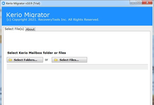Click the Kerio Migrator title bar app icon
This screenshot has height=105, width=154.
click(3, 3)
